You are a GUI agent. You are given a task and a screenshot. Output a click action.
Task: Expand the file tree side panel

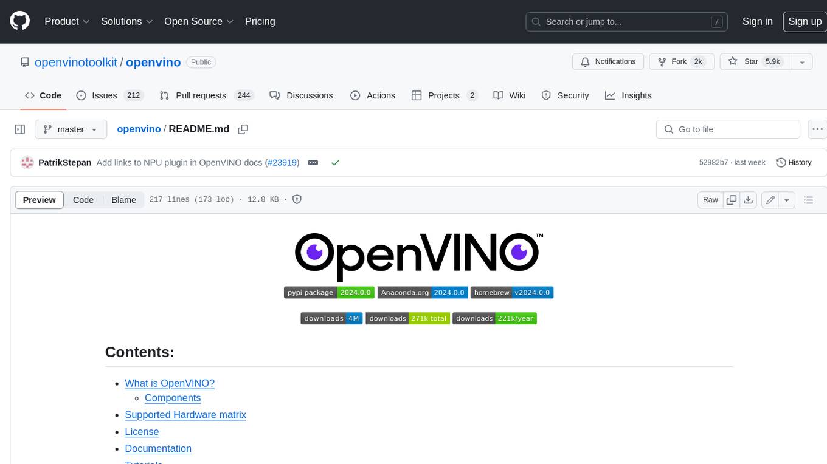(19, 129)
